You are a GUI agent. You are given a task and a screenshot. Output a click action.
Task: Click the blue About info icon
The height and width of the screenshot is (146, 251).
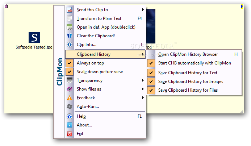(70, 125)
